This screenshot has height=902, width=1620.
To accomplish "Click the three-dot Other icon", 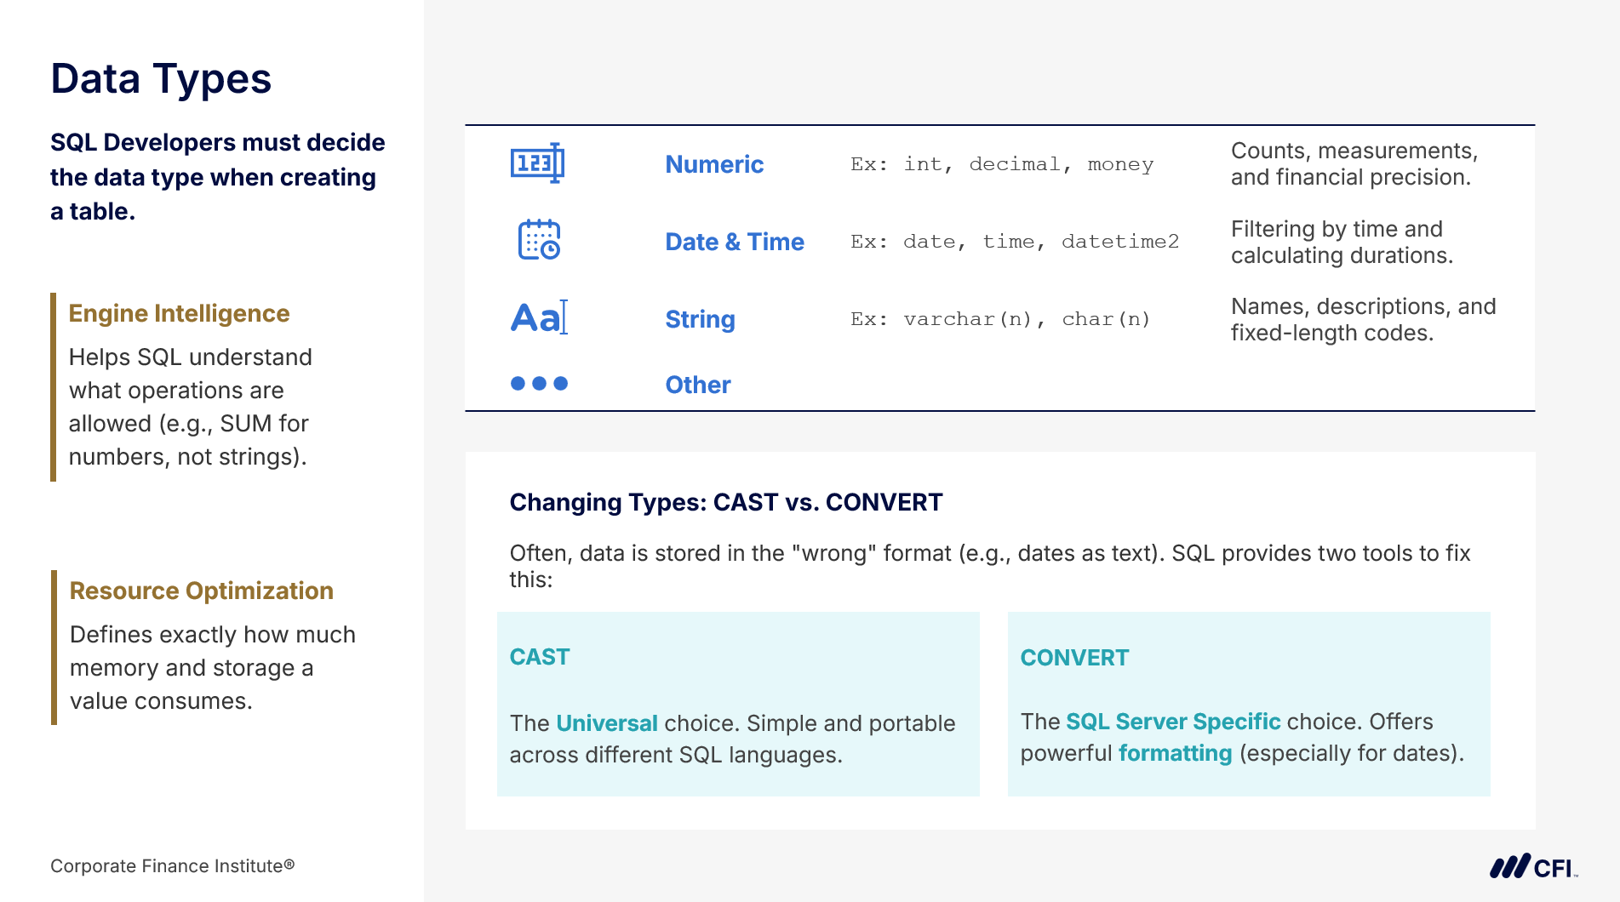I will (539, 384).
